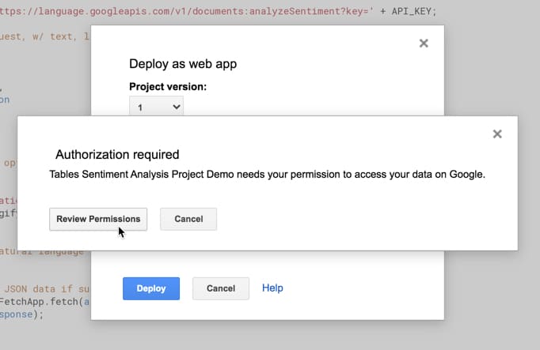
Task: Open the Help link
Action: tap(272, 288)
